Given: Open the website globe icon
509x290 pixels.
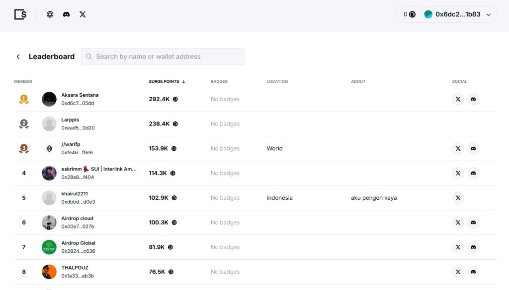Looking at the screenshot, I should (50, 14).
